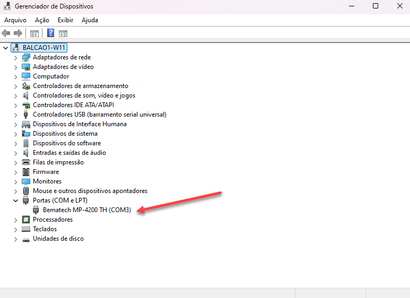Open the Exibir menu
Image resolution: width=410 pixels, height=298 pixels.
[65, 20]
